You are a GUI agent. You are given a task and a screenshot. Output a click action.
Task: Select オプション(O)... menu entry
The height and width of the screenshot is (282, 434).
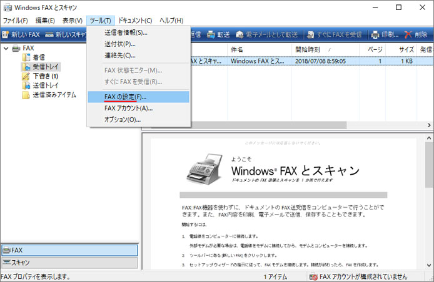click(138, 120)
